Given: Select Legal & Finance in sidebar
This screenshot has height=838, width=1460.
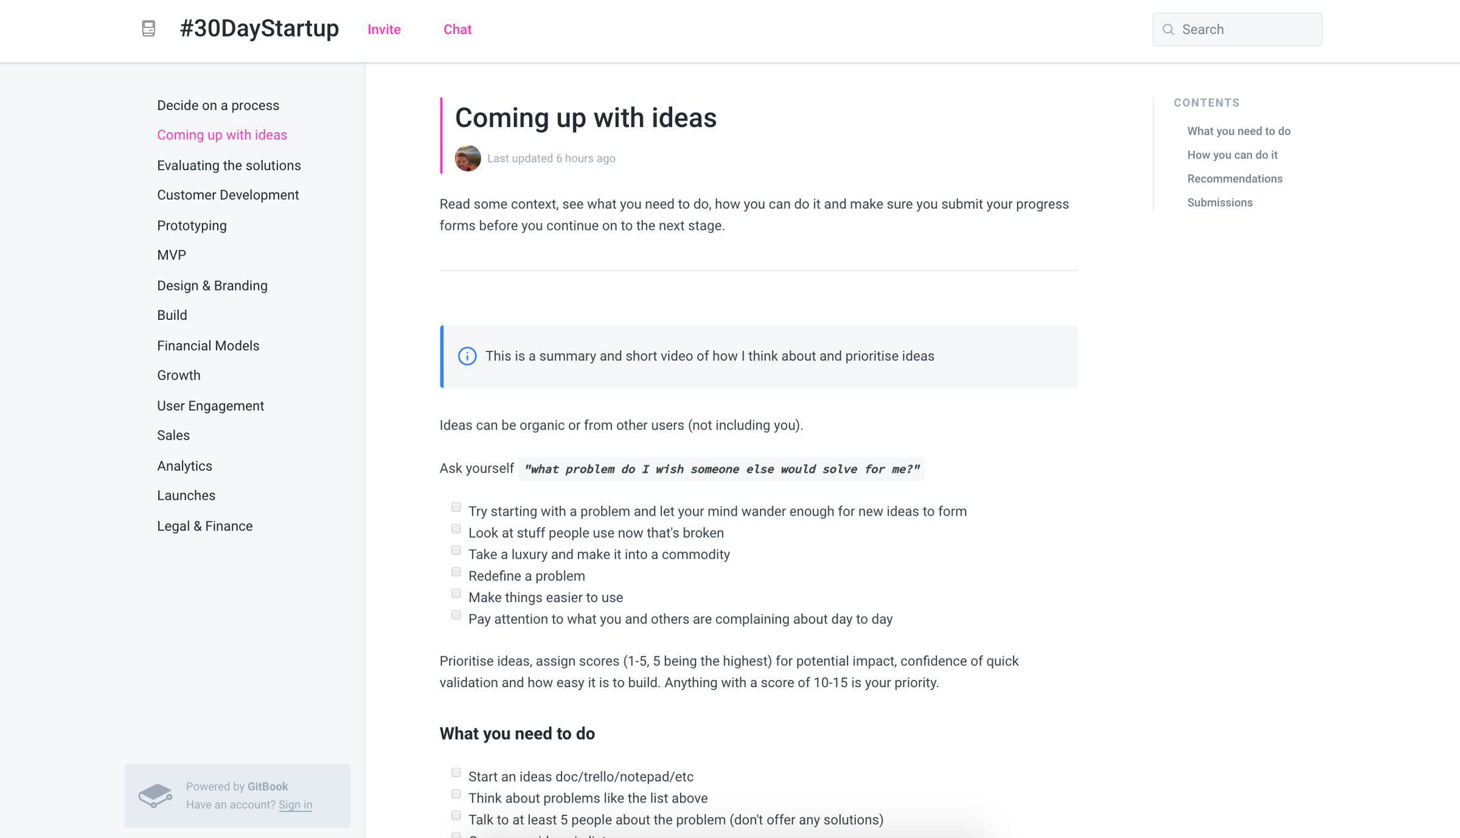Looking at the screenshot, I should pyautogui.click(x=204, y=526).
